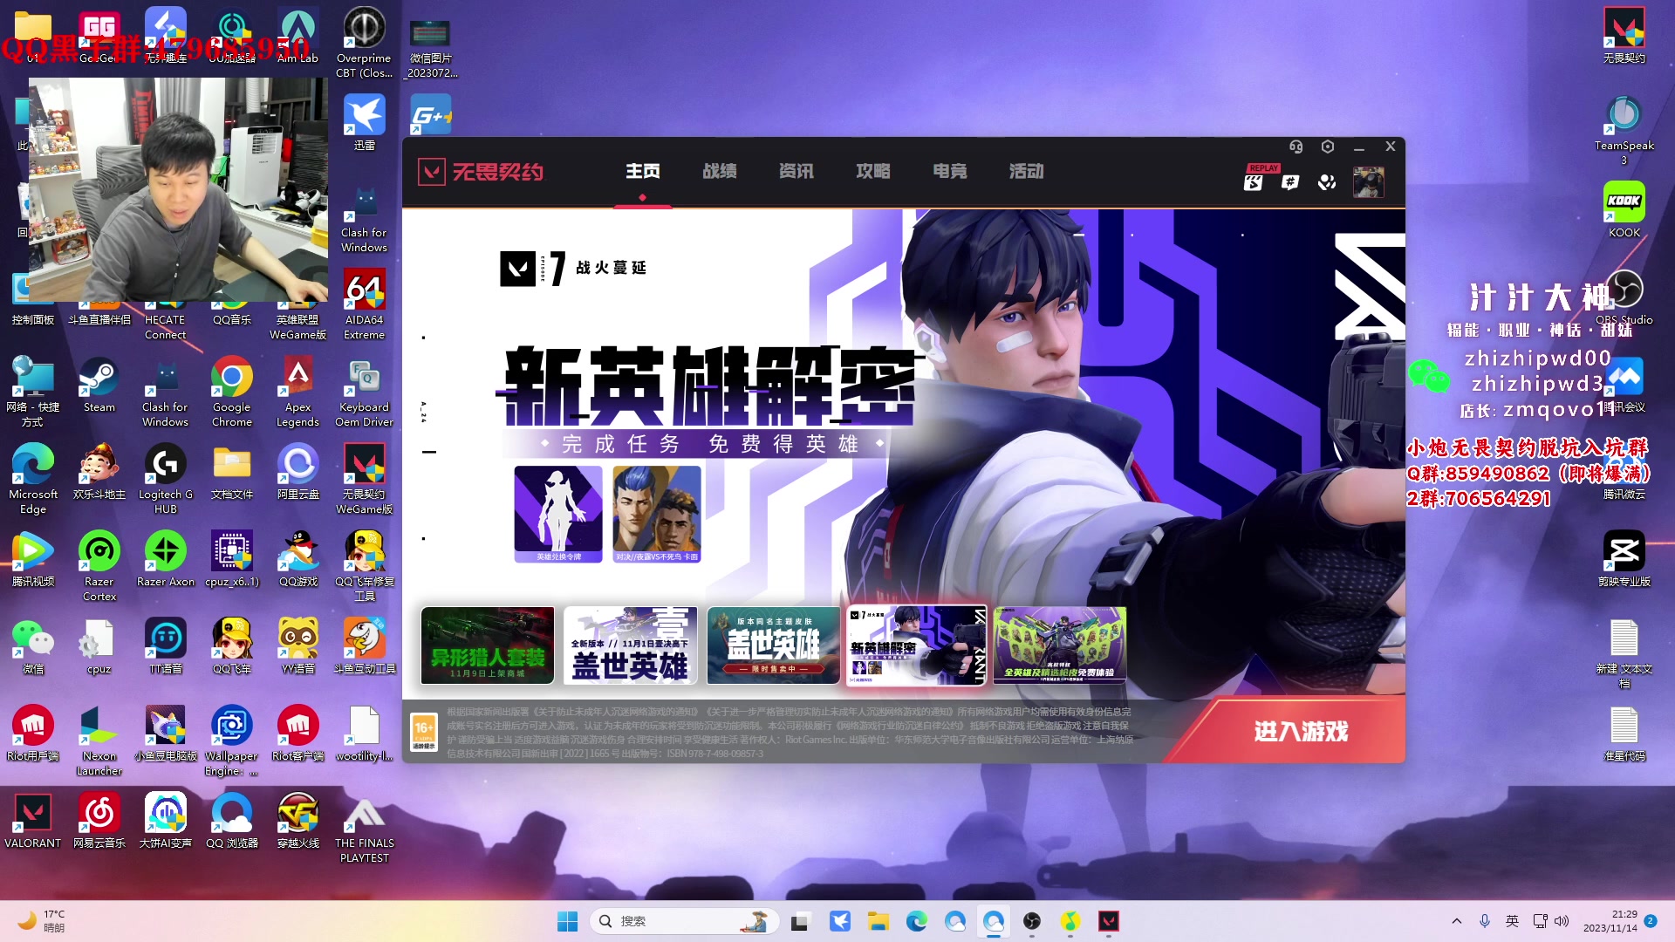Viewport: 1675px width, 942px height.
Task: Open Valorant launcher taskbar icon
Action: click(1109, 921)
